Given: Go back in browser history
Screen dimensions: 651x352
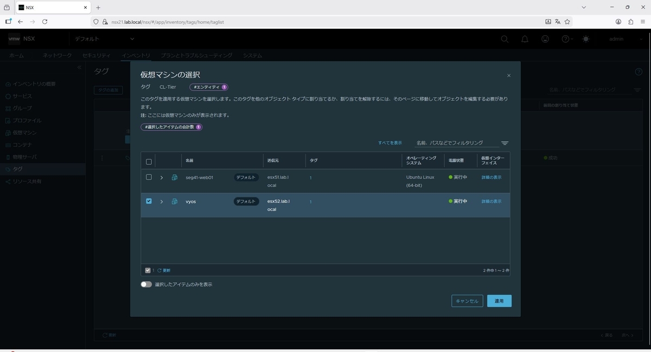Looking at the screenshot, I should click(x=20, y=22).
